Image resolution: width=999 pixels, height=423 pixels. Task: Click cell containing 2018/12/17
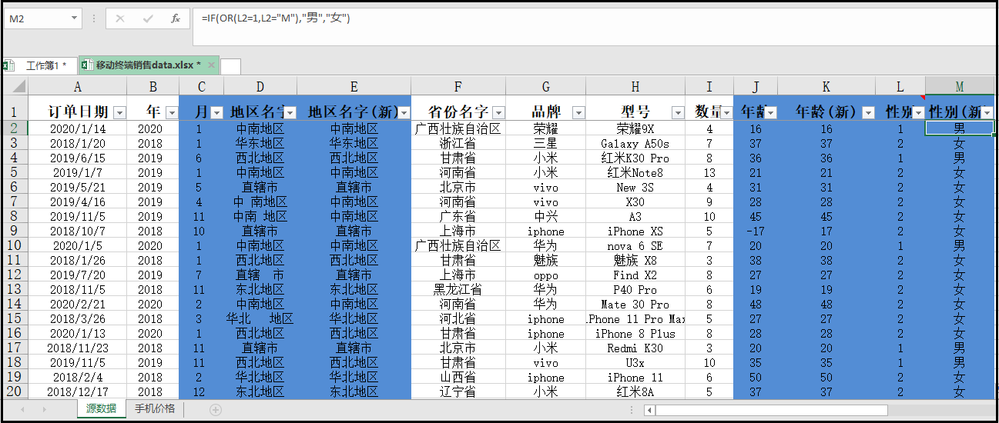(77, 391)
